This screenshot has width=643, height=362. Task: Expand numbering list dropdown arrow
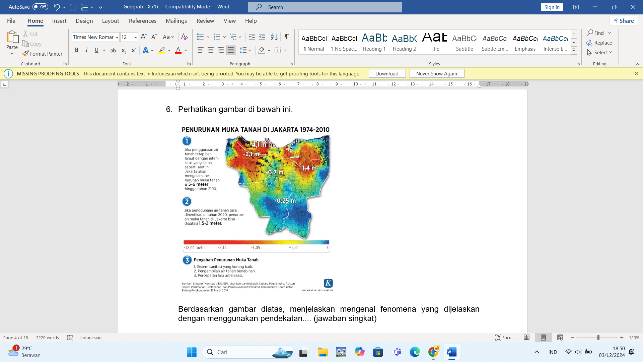224,37
